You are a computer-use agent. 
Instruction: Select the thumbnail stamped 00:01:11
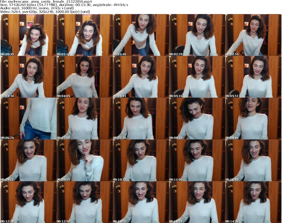click(85, 35)
